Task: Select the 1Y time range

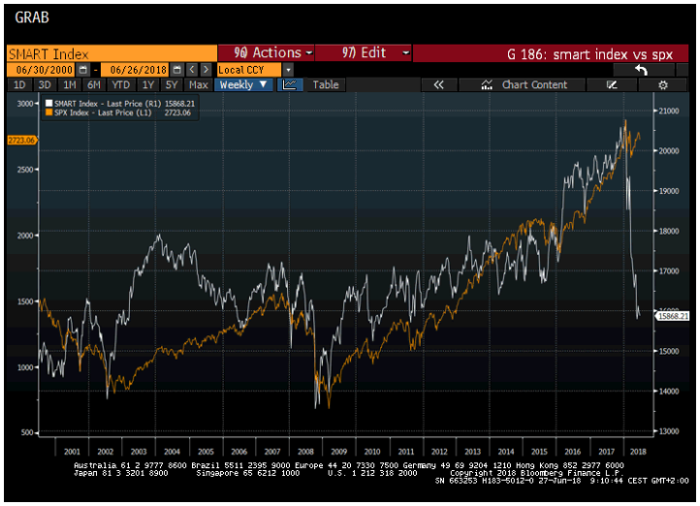Action: click(x=147, y=84)
